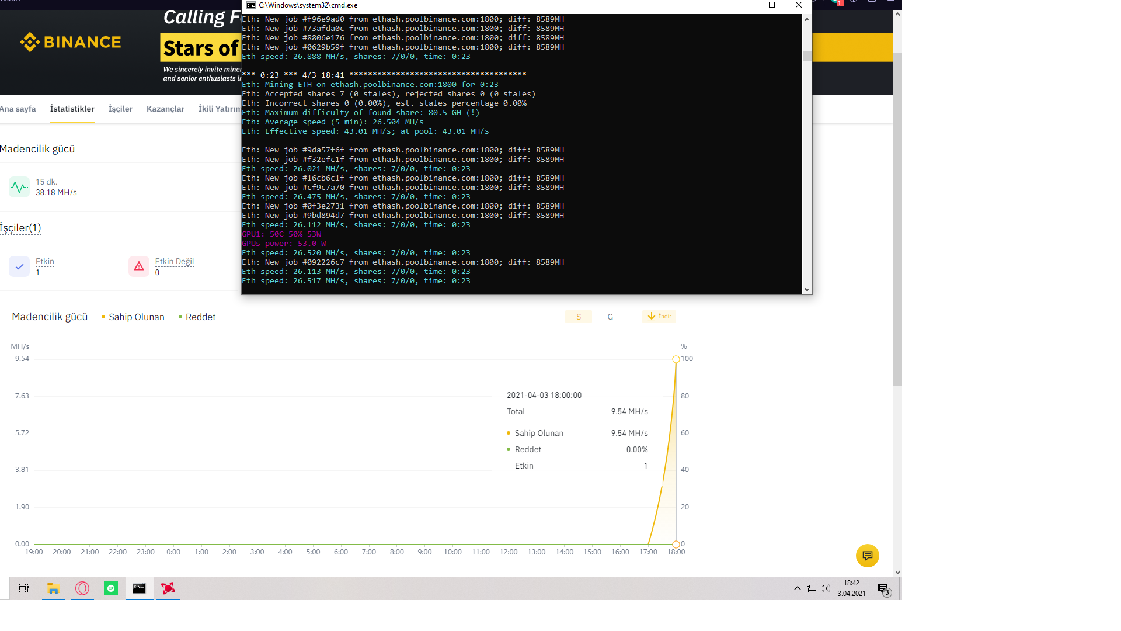This screenshot has height=631, width=1121.
Task: Click the Etkin Değil warning triangle icon
Action: [139, 266]
